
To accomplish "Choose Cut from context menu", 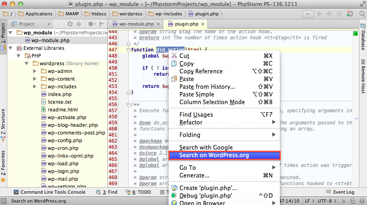I will [224, 56].
